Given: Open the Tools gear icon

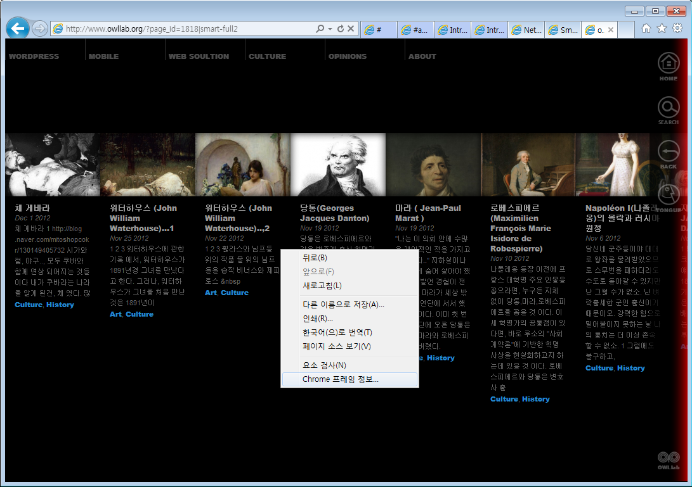Looking at the screenshot, I should coord(677,28).
